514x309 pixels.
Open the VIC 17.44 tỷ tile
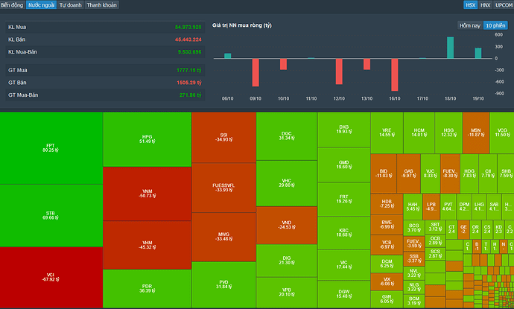[x=344, y=265]
